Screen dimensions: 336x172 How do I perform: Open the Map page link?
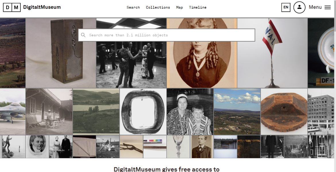[179, 7]
